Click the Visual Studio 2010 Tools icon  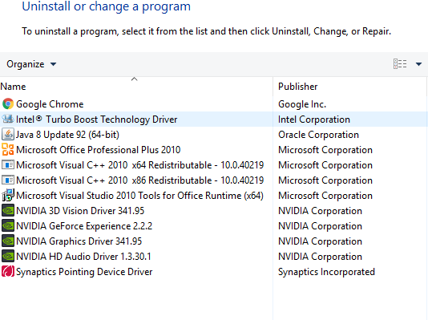tap(8, 196)
